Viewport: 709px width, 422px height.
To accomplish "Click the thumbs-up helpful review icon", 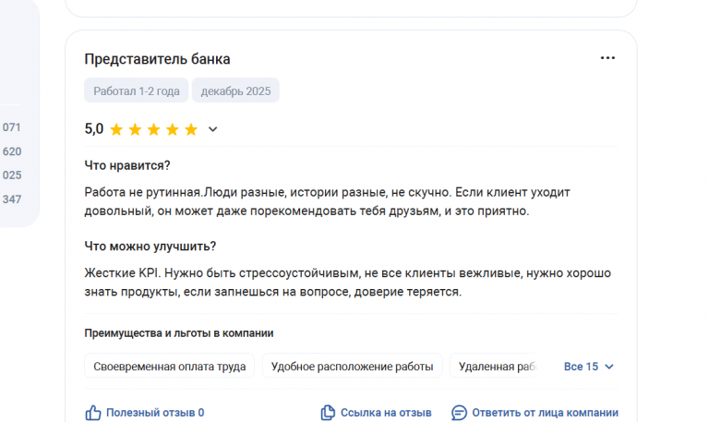I will click(x=92, y=413).
